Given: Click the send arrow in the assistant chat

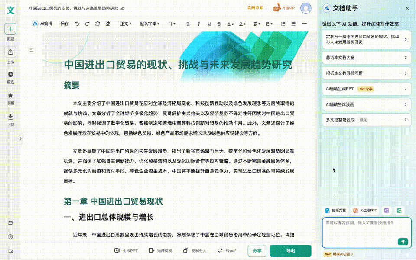Looking at the screenshot, I should pyautogui.click(x=403, y=241).
